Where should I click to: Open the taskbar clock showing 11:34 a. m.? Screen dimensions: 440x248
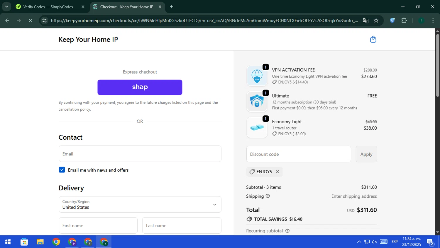[x=412, y=242]
